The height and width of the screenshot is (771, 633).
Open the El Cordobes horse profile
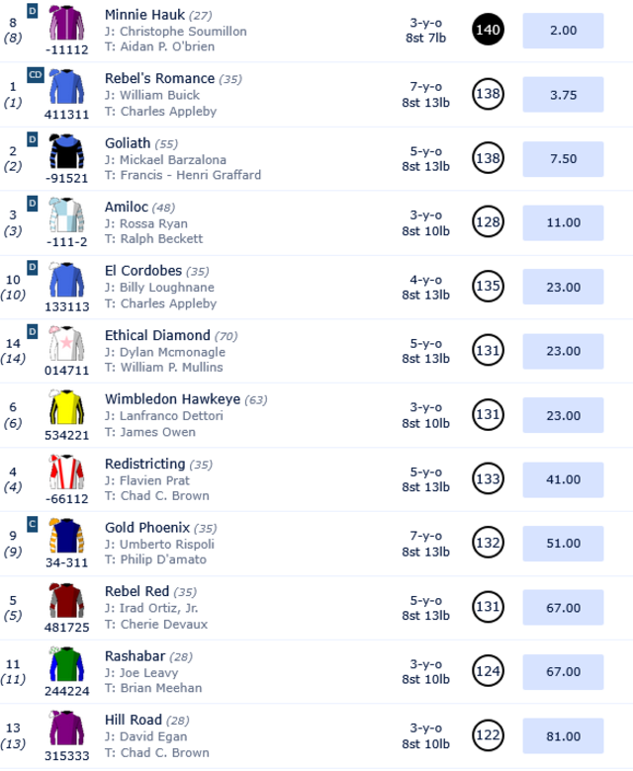coord(145,271)
